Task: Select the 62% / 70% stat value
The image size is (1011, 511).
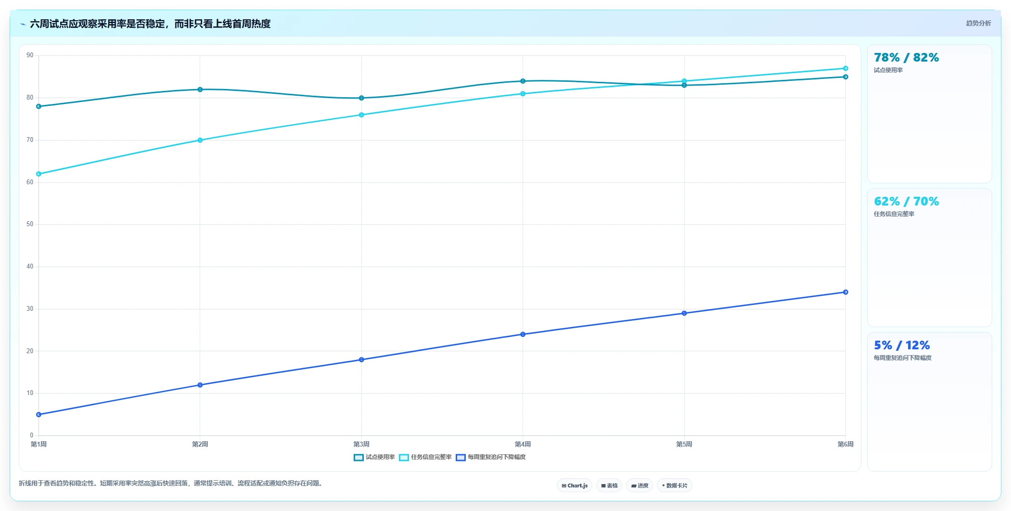Action: [x=906, y=201]
